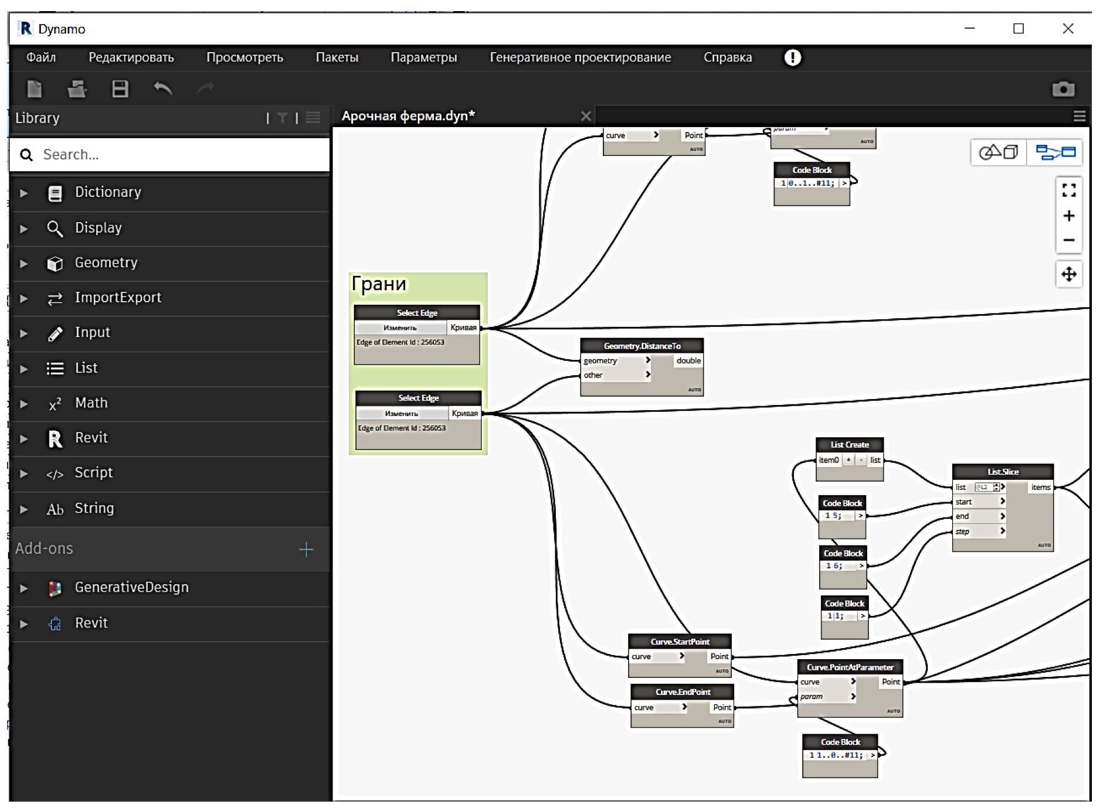
Task: Undo the last action
Action: 162,89
